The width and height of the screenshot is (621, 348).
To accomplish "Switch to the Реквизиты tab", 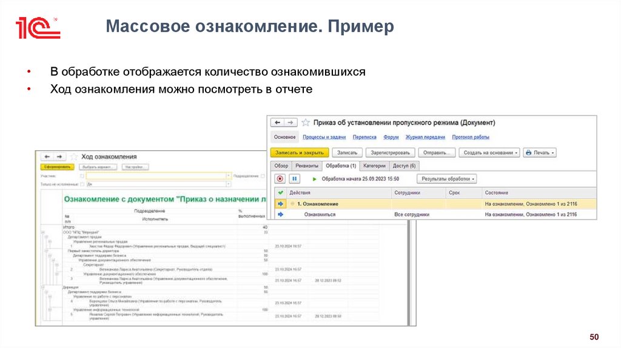I will [306, 166].
